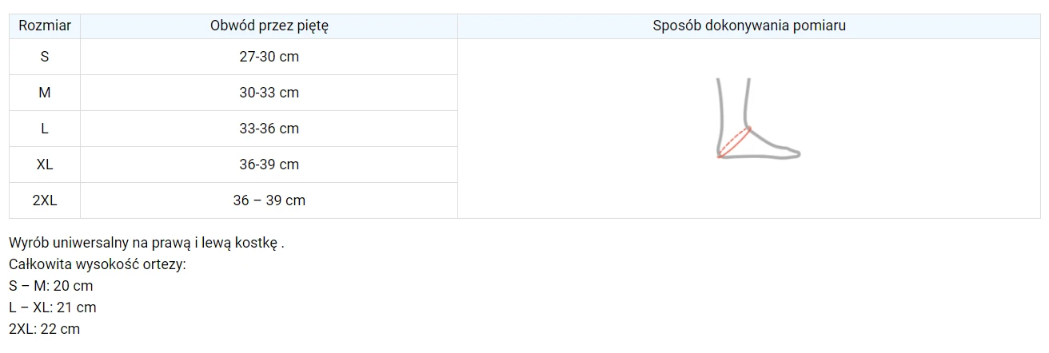The image size is (1049, 353).
Task: Click the red dashed heel measurement line
Action: pos(734,142)
